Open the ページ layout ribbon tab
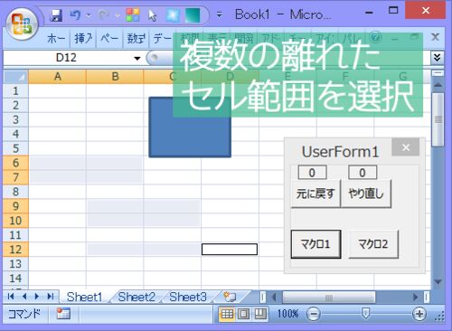The image size is (452, 331). [109, 39]
